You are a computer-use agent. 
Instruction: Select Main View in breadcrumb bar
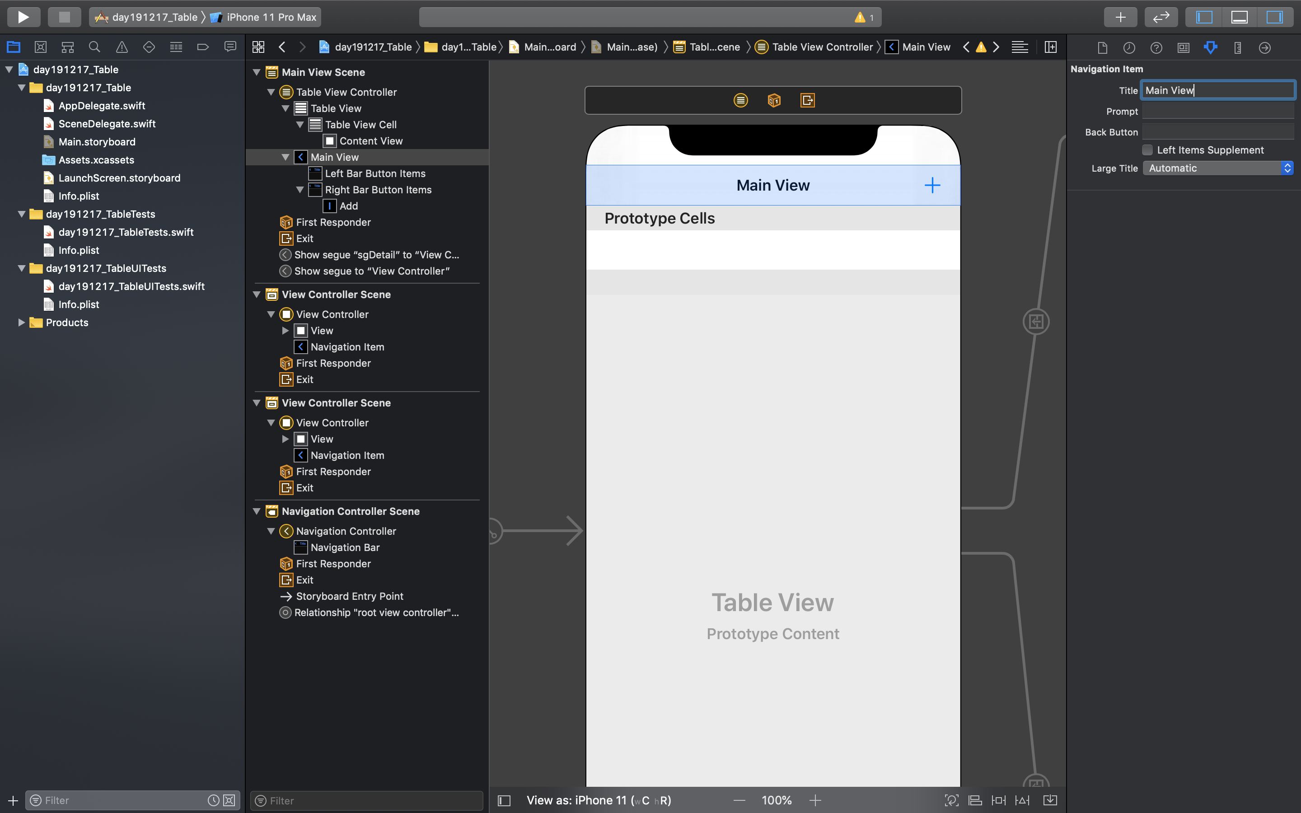tap(925, 47)
